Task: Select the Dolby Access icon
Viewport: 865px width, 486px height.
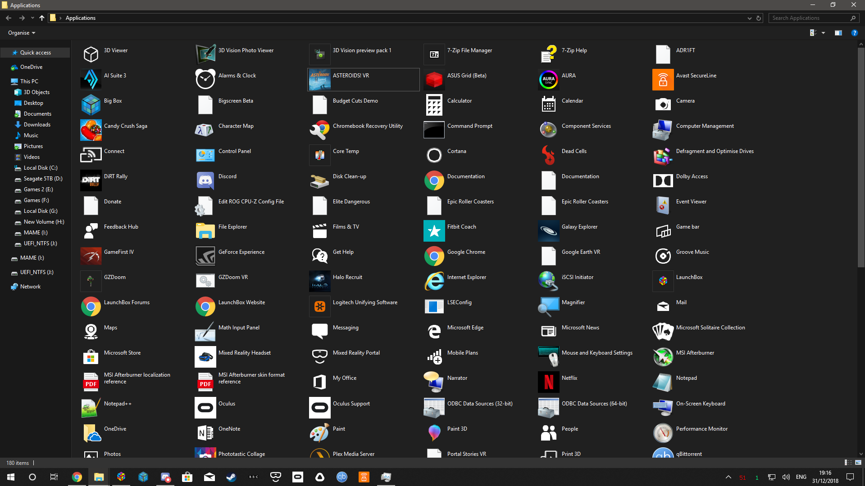Action: click(x=663, y=180)
